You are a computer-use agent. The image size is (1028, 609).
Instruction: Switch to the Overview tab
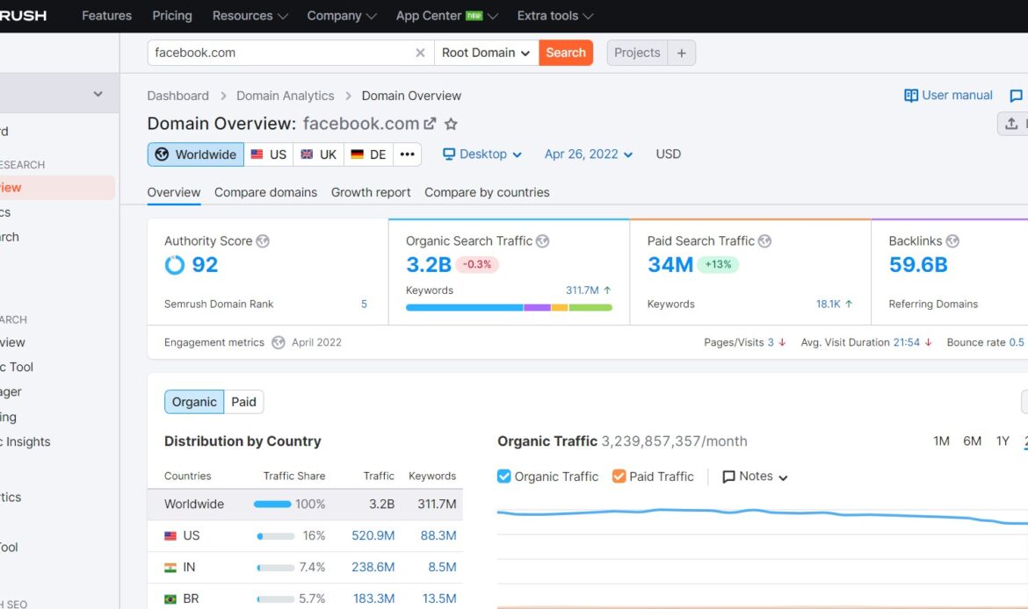(x=174, y=192)
